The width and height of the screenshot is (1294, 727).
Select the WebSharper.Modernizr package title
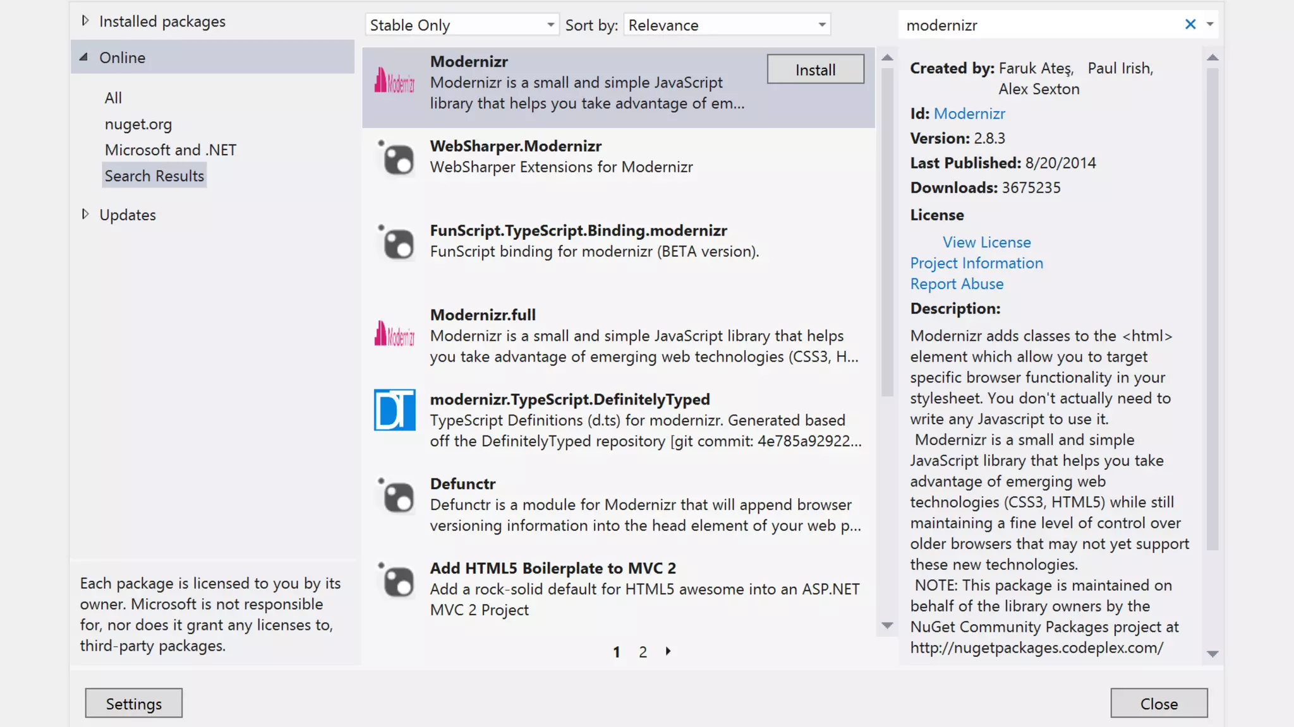516,146
